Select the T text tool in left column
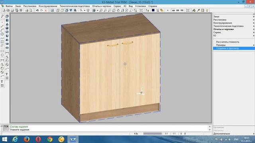The image size is (255, 143). click(x=2, y=81)
